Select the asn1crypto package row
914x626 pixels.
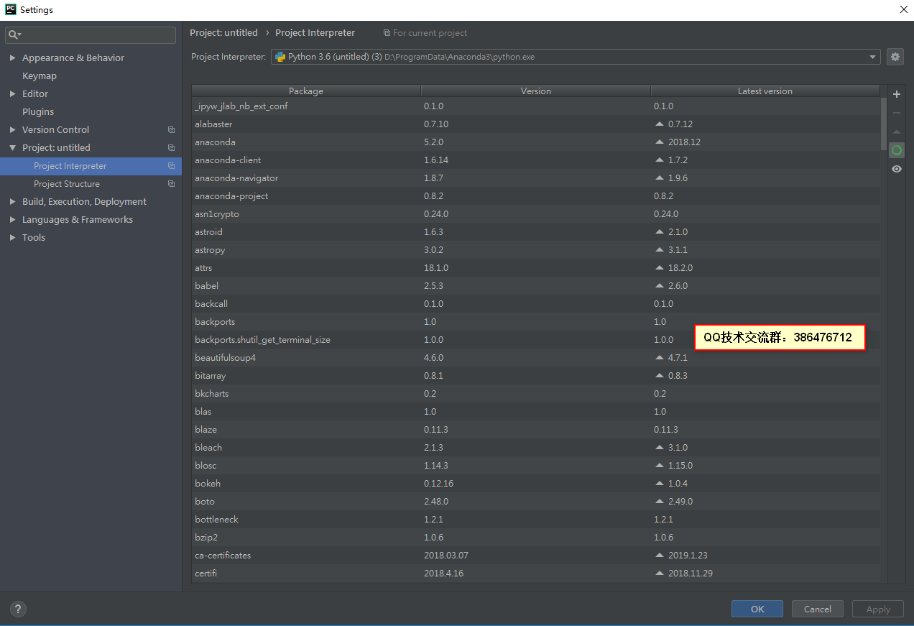coord(536,213)
